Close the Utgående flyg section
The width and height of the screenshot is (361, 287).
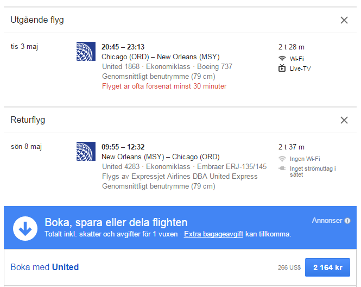[x=344, y=20]
